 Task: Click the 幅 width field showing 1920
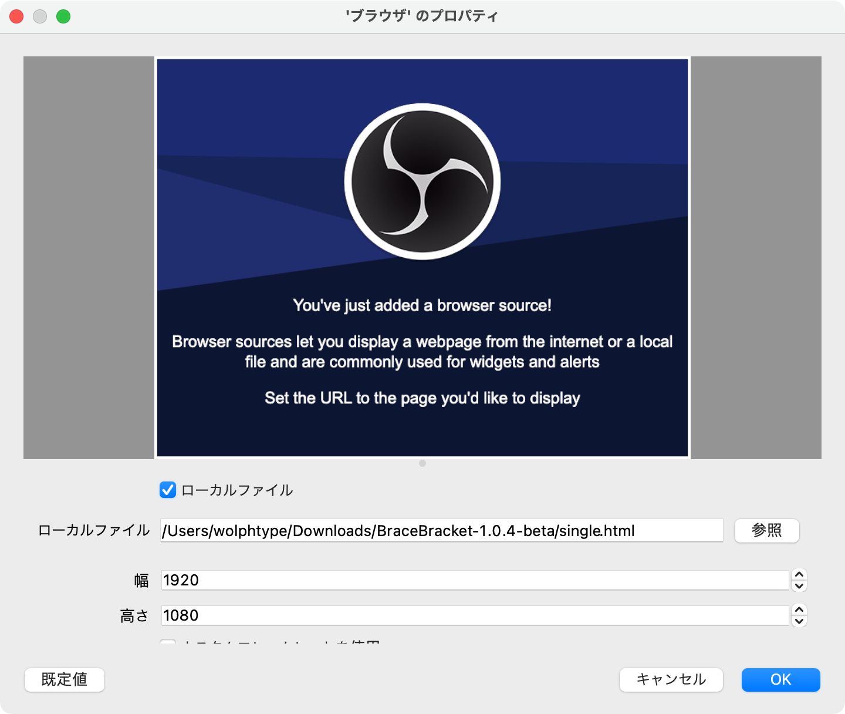tap(475, 580)
